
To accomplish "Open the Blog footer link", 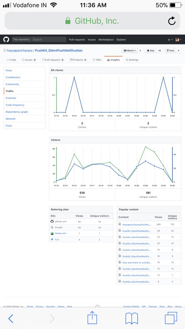I will [170, 306].
